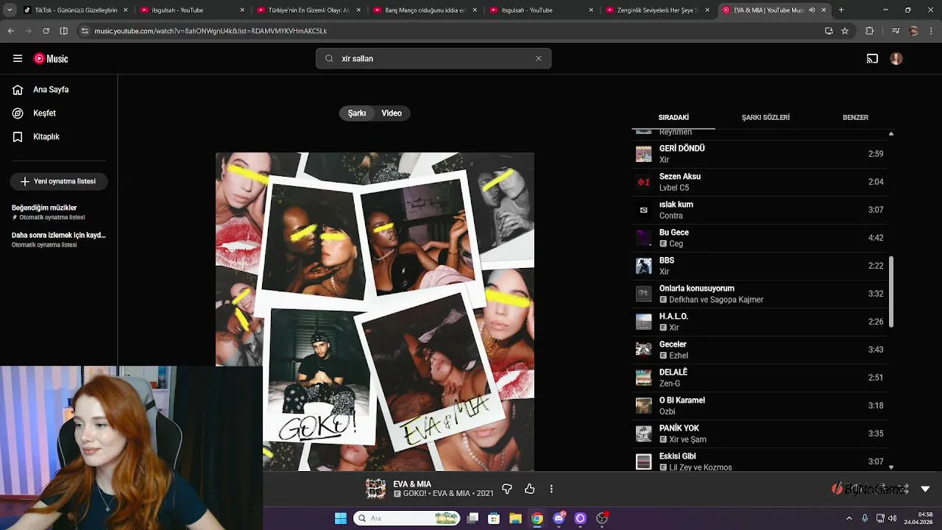Play Sezen Aksu by Lvbel C5
The height and width of the screenshot is (530, 942).
pyautogui.click(x=759, y=182)
